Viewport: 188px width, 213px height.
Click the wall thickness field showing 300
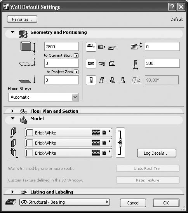pos(162,63)
